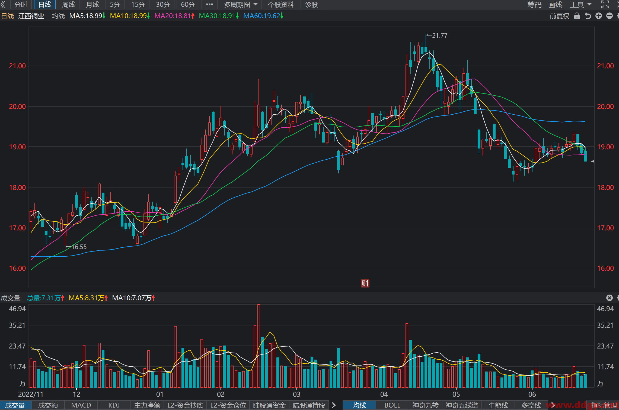Image resolution: width=619 pixels, height=410 pixels.
Task: Click the 日线 chart type label
Action: [8, 16]
